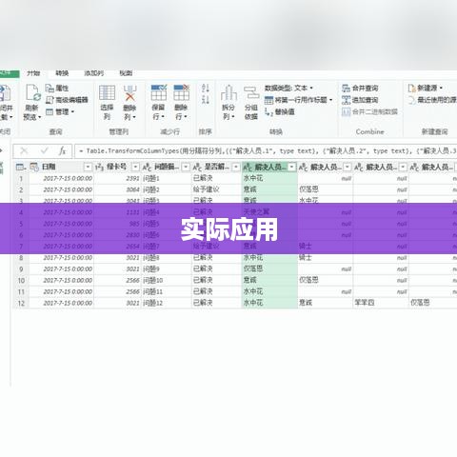Select the highlighted green 解决人员 column header
The image size is (457, 457).
coord(270,167)
